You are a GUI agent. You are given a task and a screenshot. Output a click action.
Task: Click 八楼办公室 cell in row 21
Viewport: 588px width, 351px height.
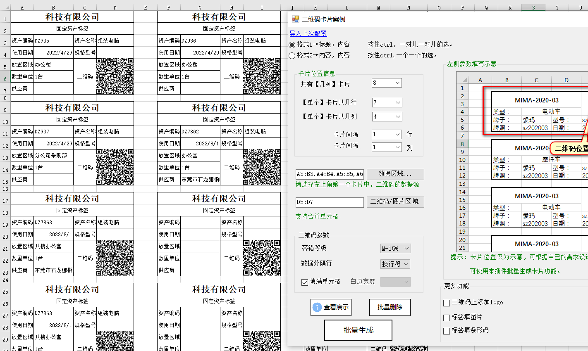pos(53,246)
